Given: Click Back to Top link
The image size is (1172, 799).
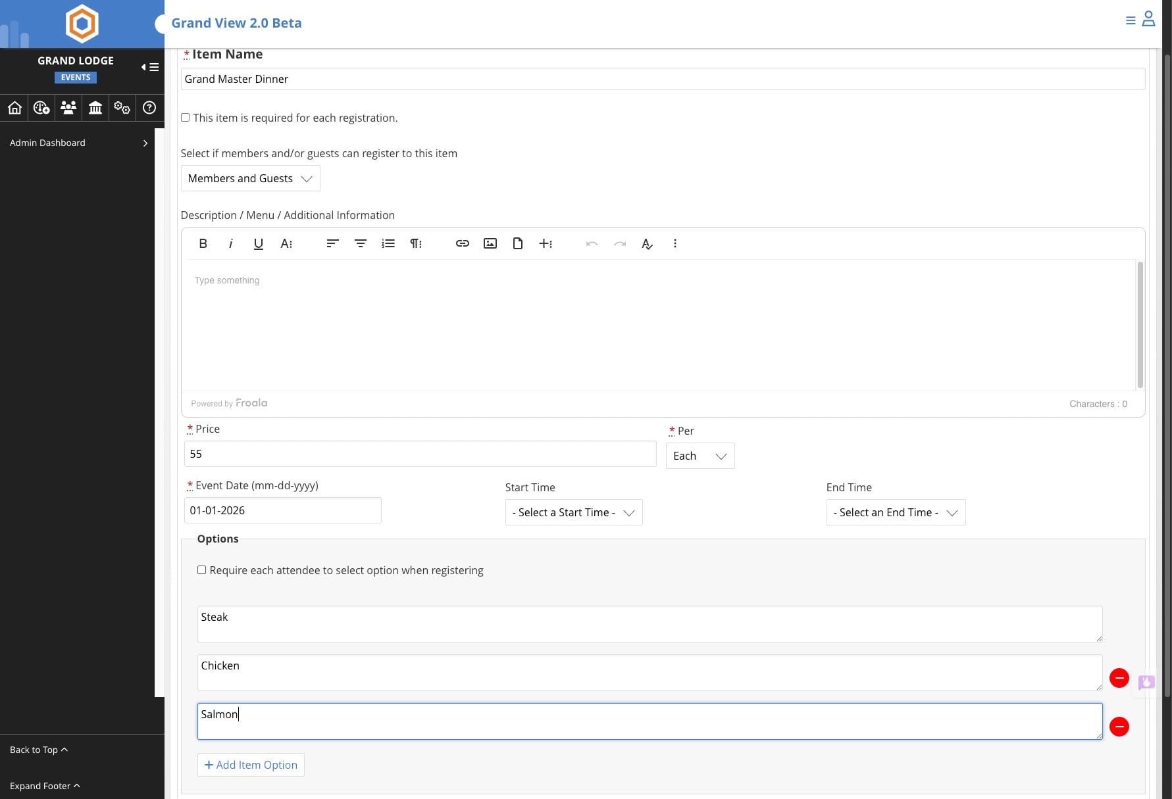Looking at the screenshot, I should [39, 750].
